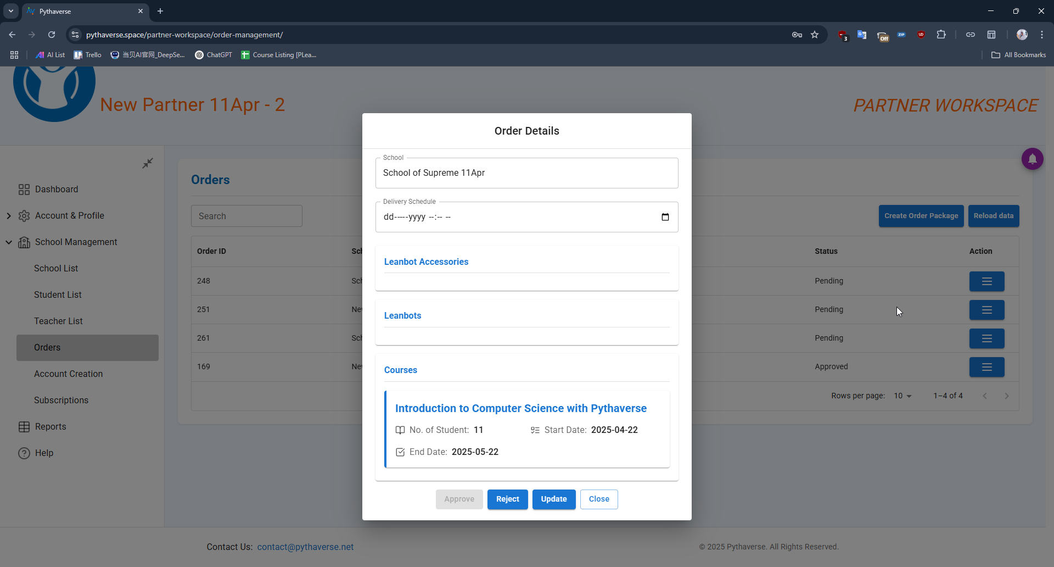Viewport: 1054px width, 567px height.
Task: Open the calendar picker in Delivery Schedule
Action: point(665,217)
